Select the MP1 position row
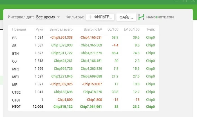 coord(83,76)
